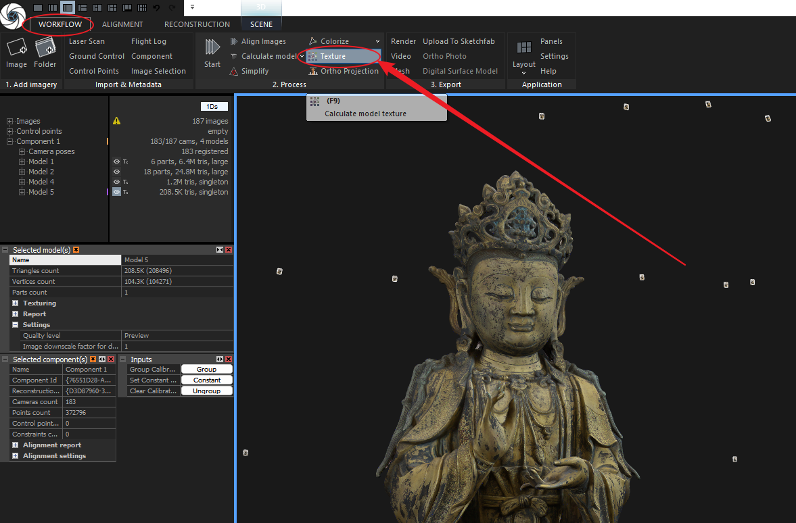
Task: Select the Simplify tool
Action: 254,71
